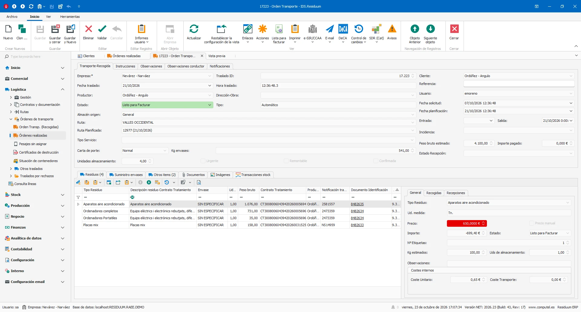
Task: Open the DeCA ribbon icon
Action: tap(343, 29)
